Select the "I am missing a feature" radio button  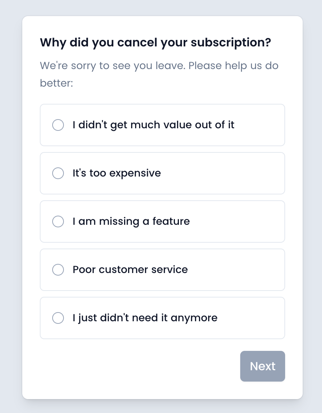pyautogui.click(x=58, y=221)
